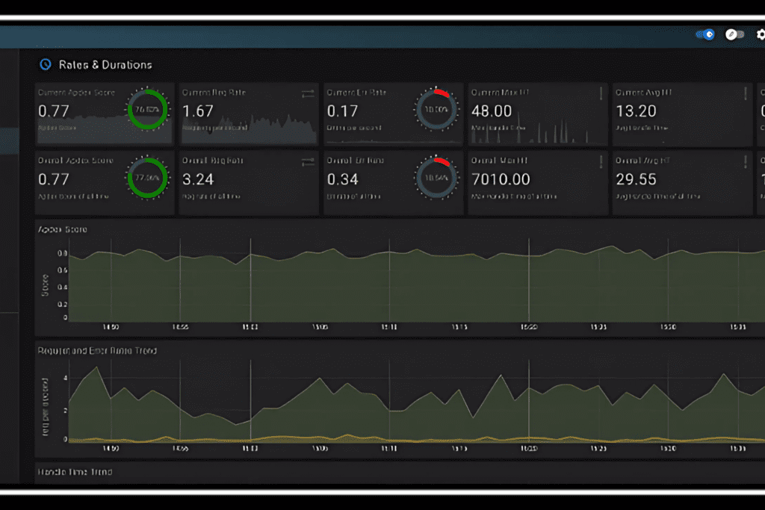Viewport: 765px width, 510px height.
Task: Click the red-tipped gauge on Current Err Rate card
Action: (x=436, y=109)
